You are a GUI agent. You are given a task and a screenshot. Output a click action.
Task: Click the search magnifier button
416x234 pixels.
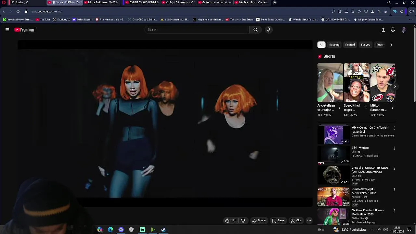tap(255, 30)
